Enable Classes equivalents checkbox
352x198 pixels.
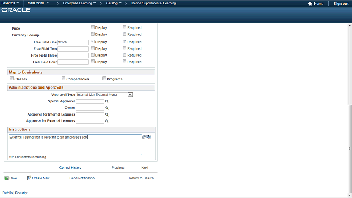12,79
